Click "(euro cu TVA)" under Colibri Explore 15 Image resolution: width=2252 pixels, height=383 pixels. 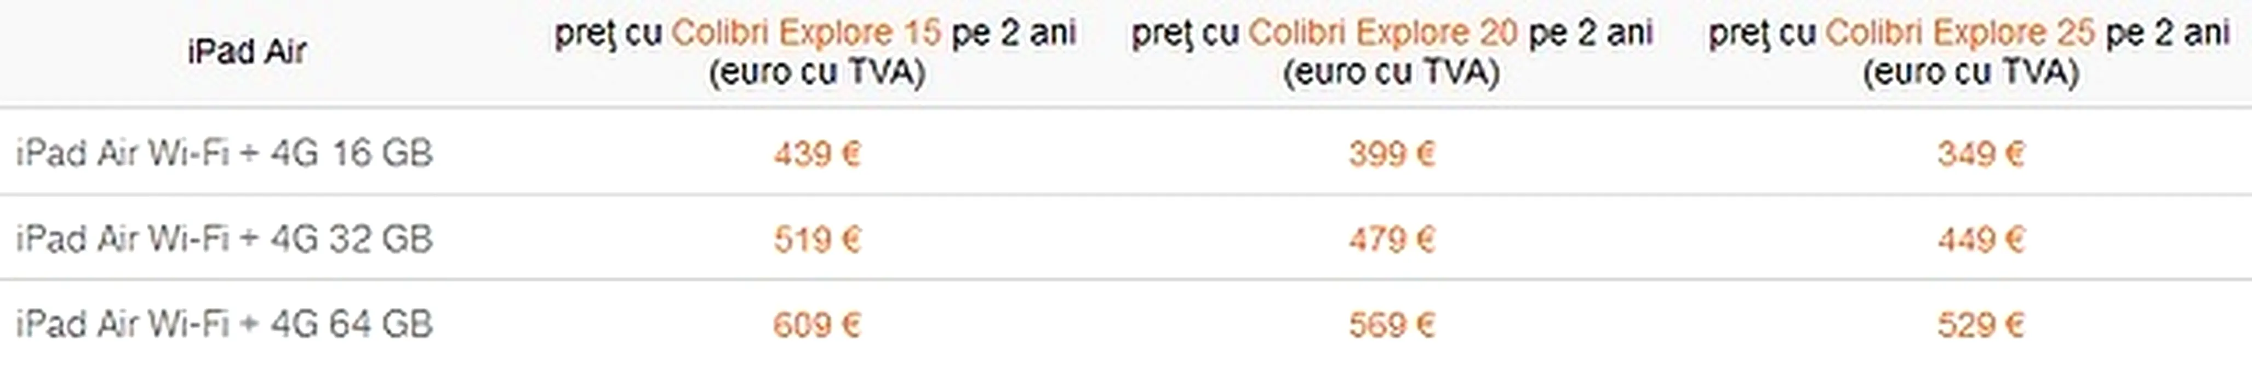(816, 72)
